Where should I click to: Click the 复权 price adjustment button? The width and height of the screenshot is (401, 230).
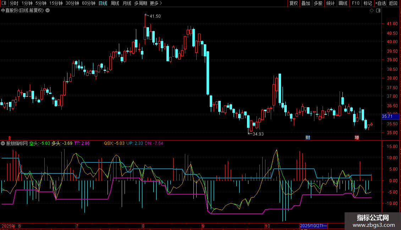pyautogui.click(x=293, y=3)
